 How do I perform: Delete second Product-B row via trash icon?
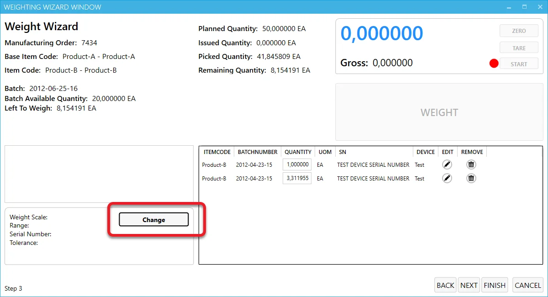point(471,179)
